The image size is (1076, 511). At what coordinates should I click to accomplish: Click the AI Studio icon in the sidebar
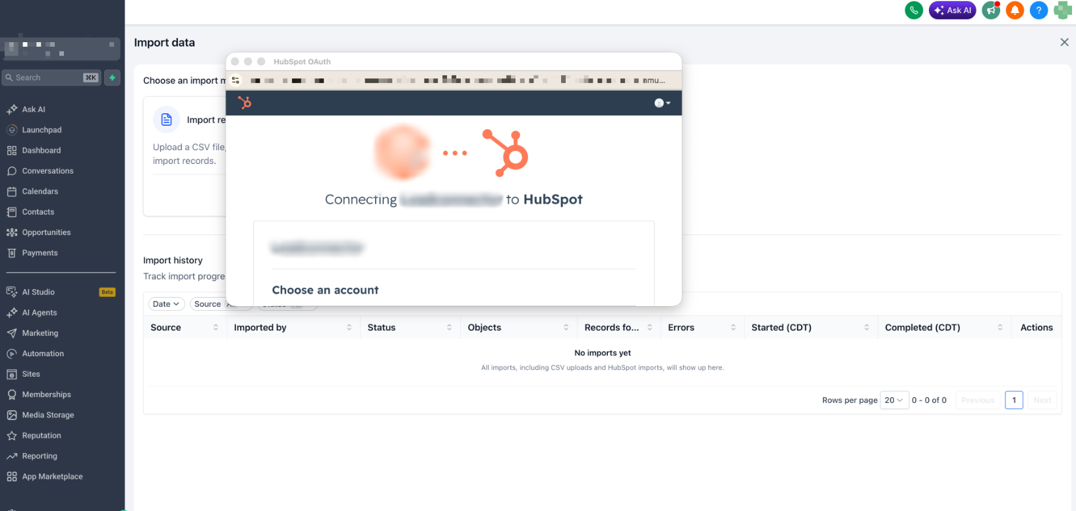point(12,292)
